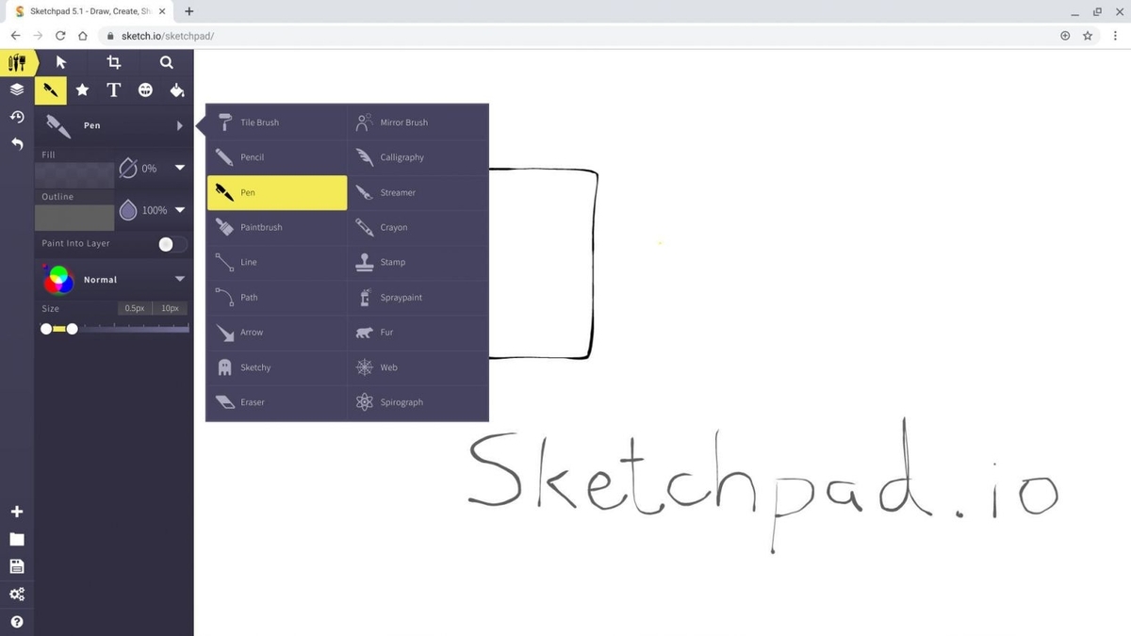Open the Sticker tool
The height and width of the screenshot is (636, 1131).
[145, 90]
